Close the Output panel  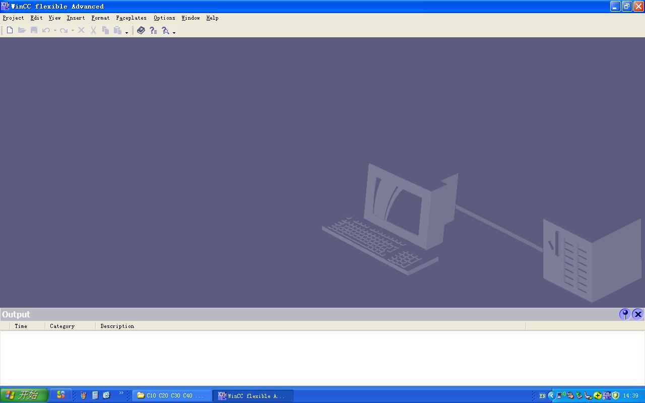point(637,314)
